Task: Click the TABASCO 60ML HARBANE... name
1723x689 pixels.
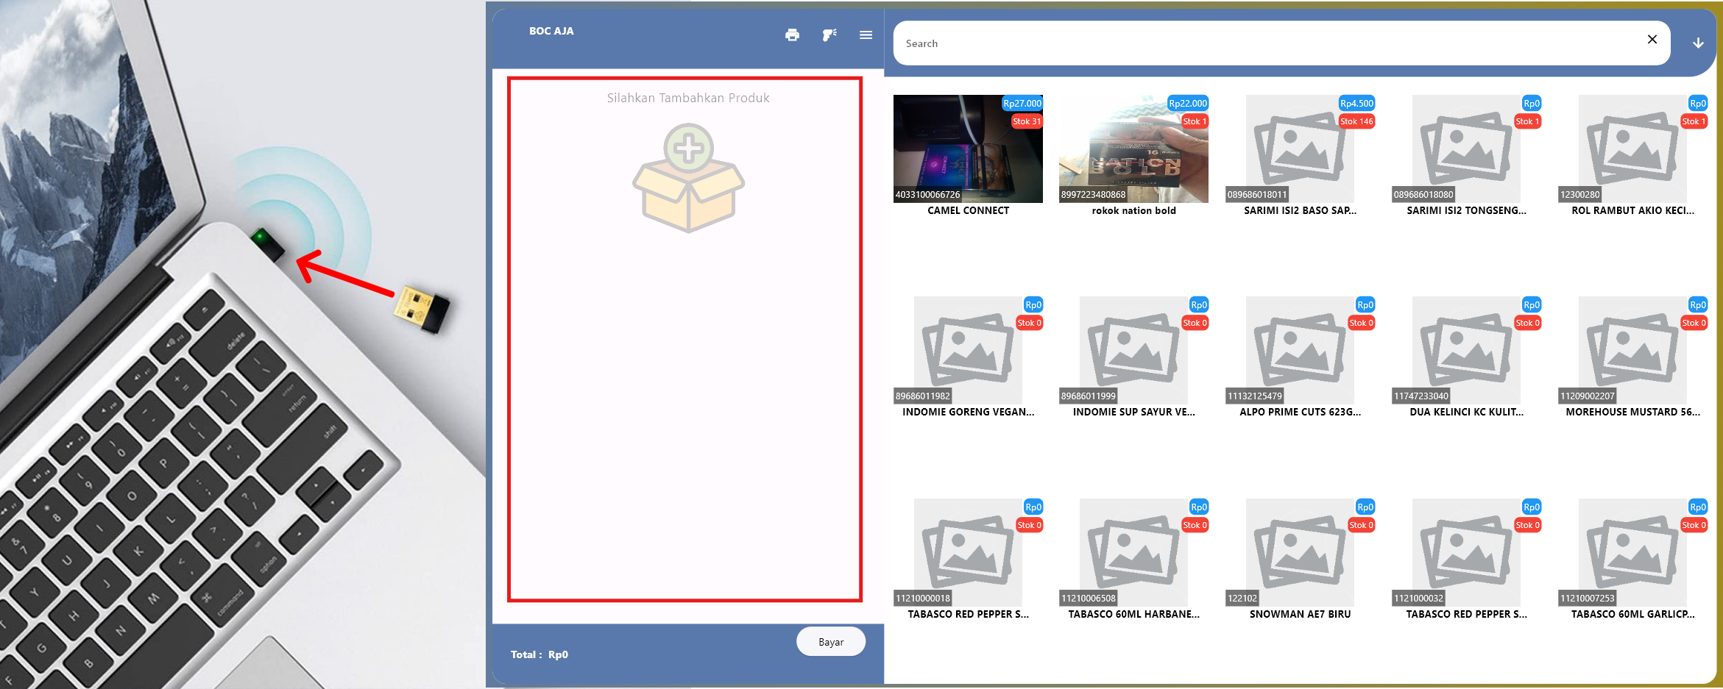Action: pyautogui.click(x=1133, y=614)
